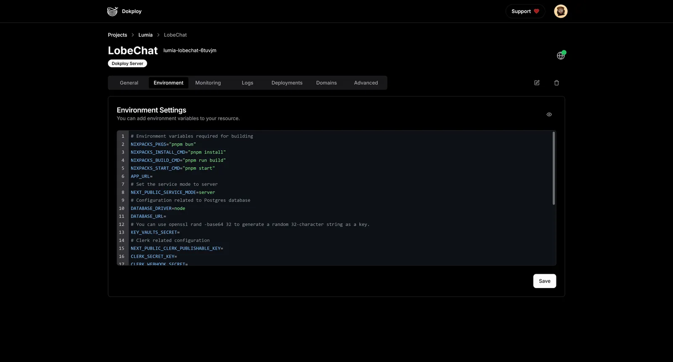
Task: Click the edit pencil icon
Action: click(537, 83)
